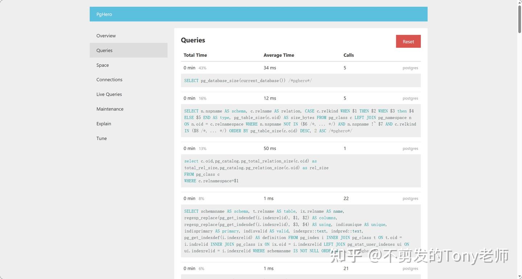
Task: Click the pg_database_size query block
Action: (x=301, y=81)
